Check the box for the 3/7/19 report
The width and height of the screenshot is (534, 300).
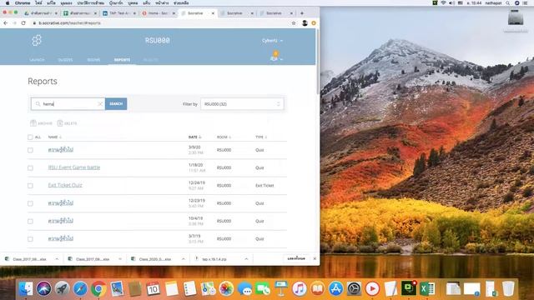pyautogui.click(x=30, y=239)
